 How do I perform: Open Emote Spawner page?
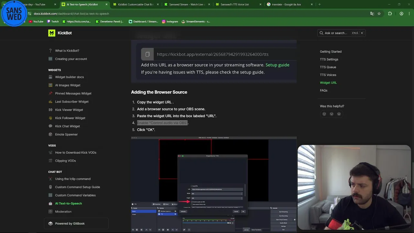point(66,134)
